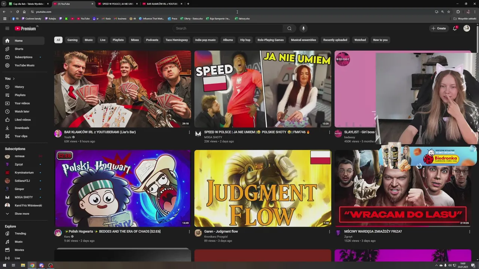This screenshot has width=479, height=269.
Task: Open options menu for Polish Hogwarts video
Action: click(x=189, y=232)
